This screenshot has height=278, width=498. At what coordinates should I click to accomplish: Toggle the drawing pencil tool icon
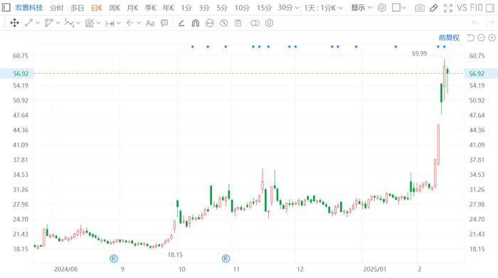point(433,8)
